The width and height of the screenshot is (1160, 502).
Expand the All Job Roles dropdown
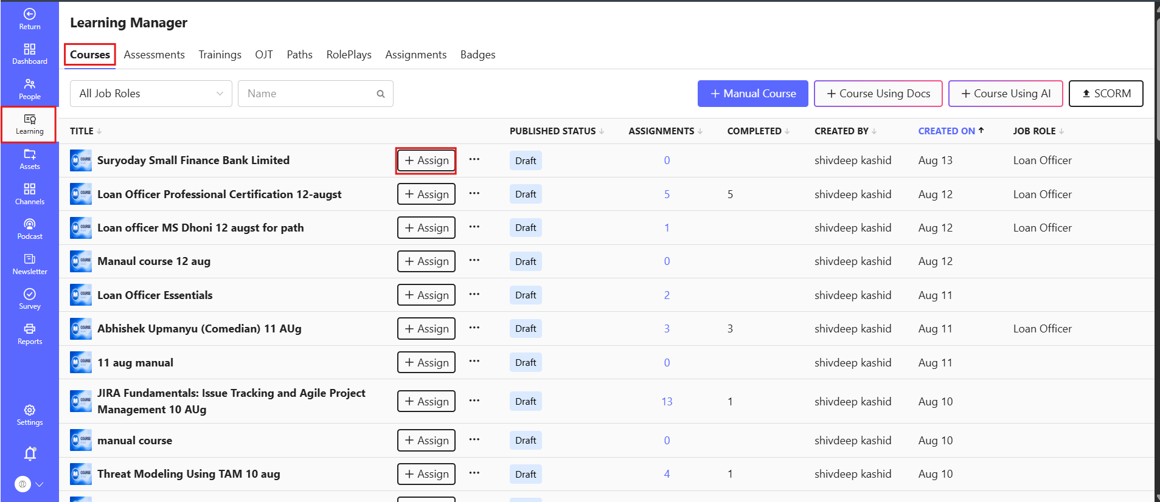point(151,94)
